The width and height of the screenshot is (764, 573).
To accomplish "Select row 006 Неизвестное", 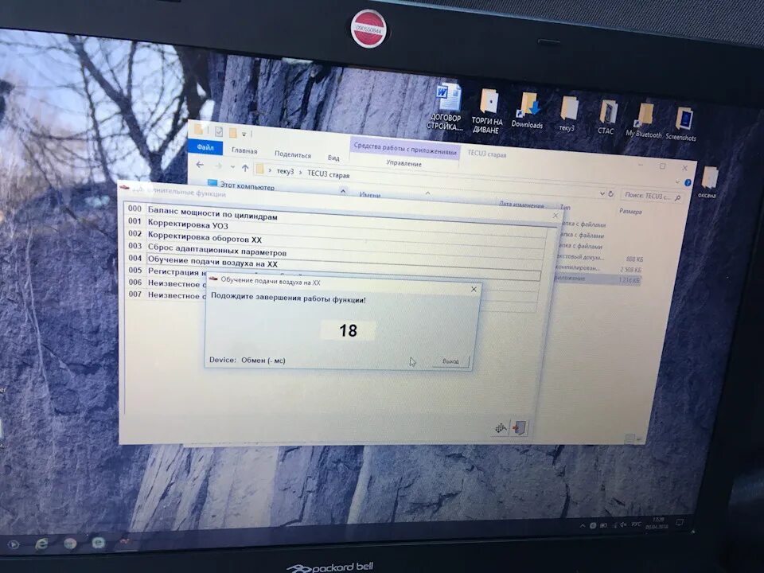I will [166, 283].
